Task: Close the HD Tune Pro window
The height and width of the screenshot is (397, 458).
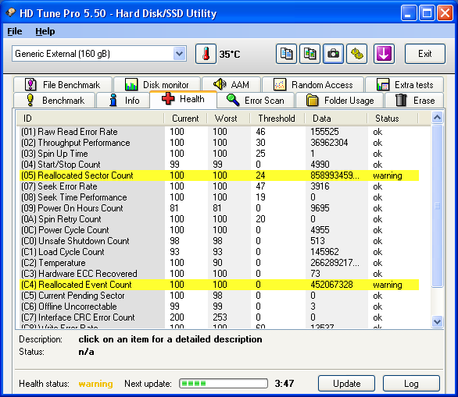Action: point(445,13)
